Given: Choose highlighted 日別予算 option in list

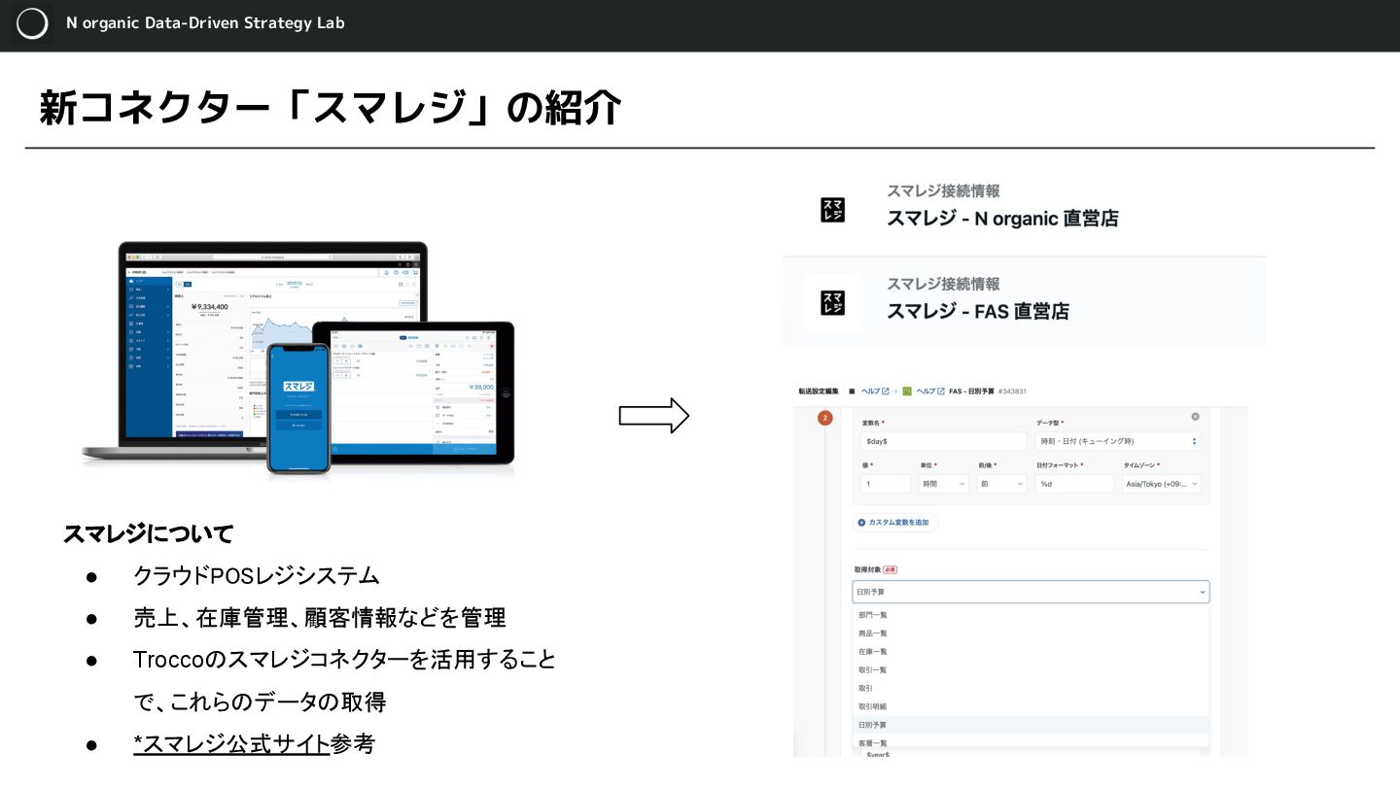Looking at the screenshot, I should pyautogui.click(x=1031, y=725).
